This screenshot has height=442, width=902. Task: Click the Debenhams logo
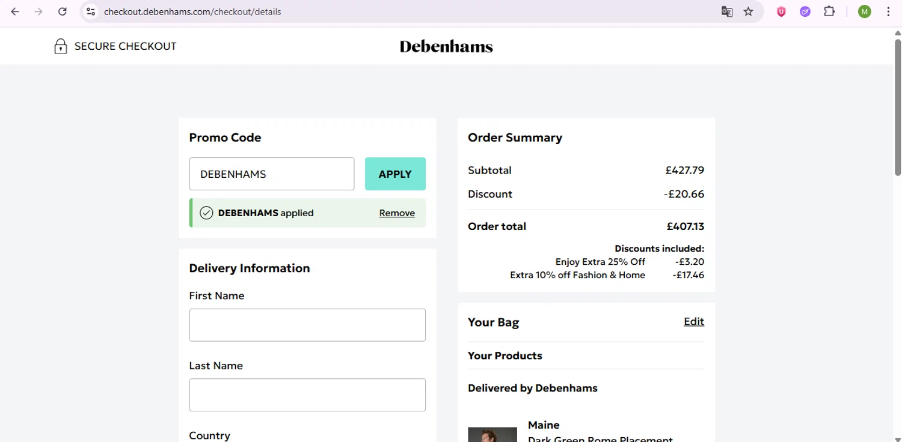pos(446,46)
